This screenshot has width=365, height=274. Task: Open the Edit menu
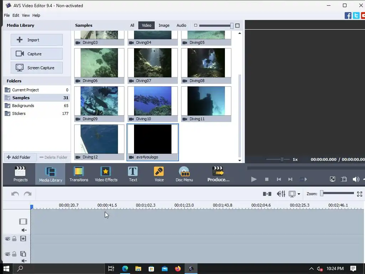pyautogui.click(x=16, y=15)
